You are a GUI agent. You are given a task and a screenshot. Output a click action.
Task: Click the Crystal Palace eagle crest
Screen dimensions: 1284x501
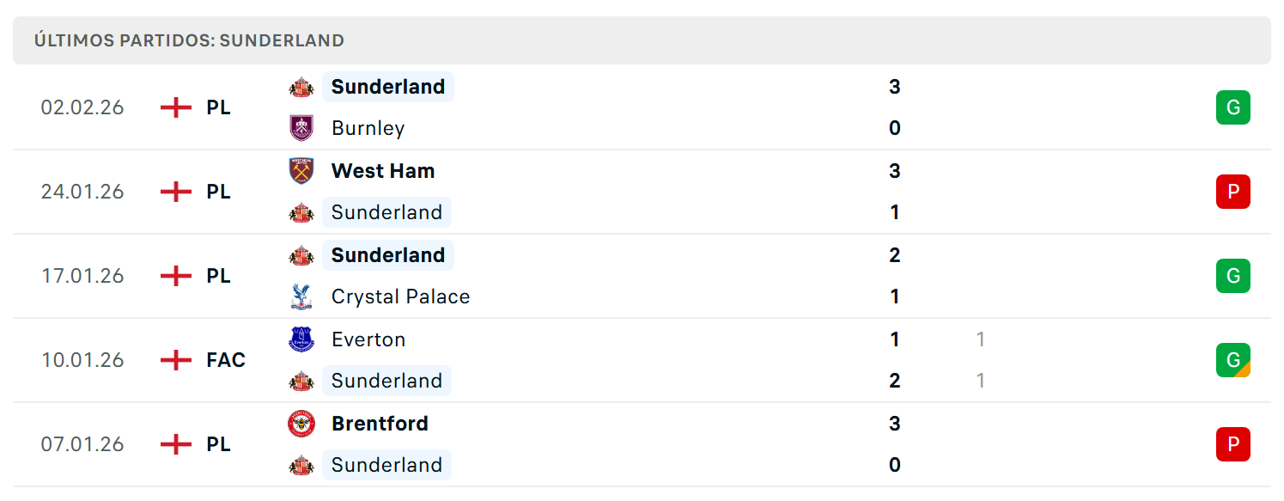pyautogui.click(x=301, y=296)
